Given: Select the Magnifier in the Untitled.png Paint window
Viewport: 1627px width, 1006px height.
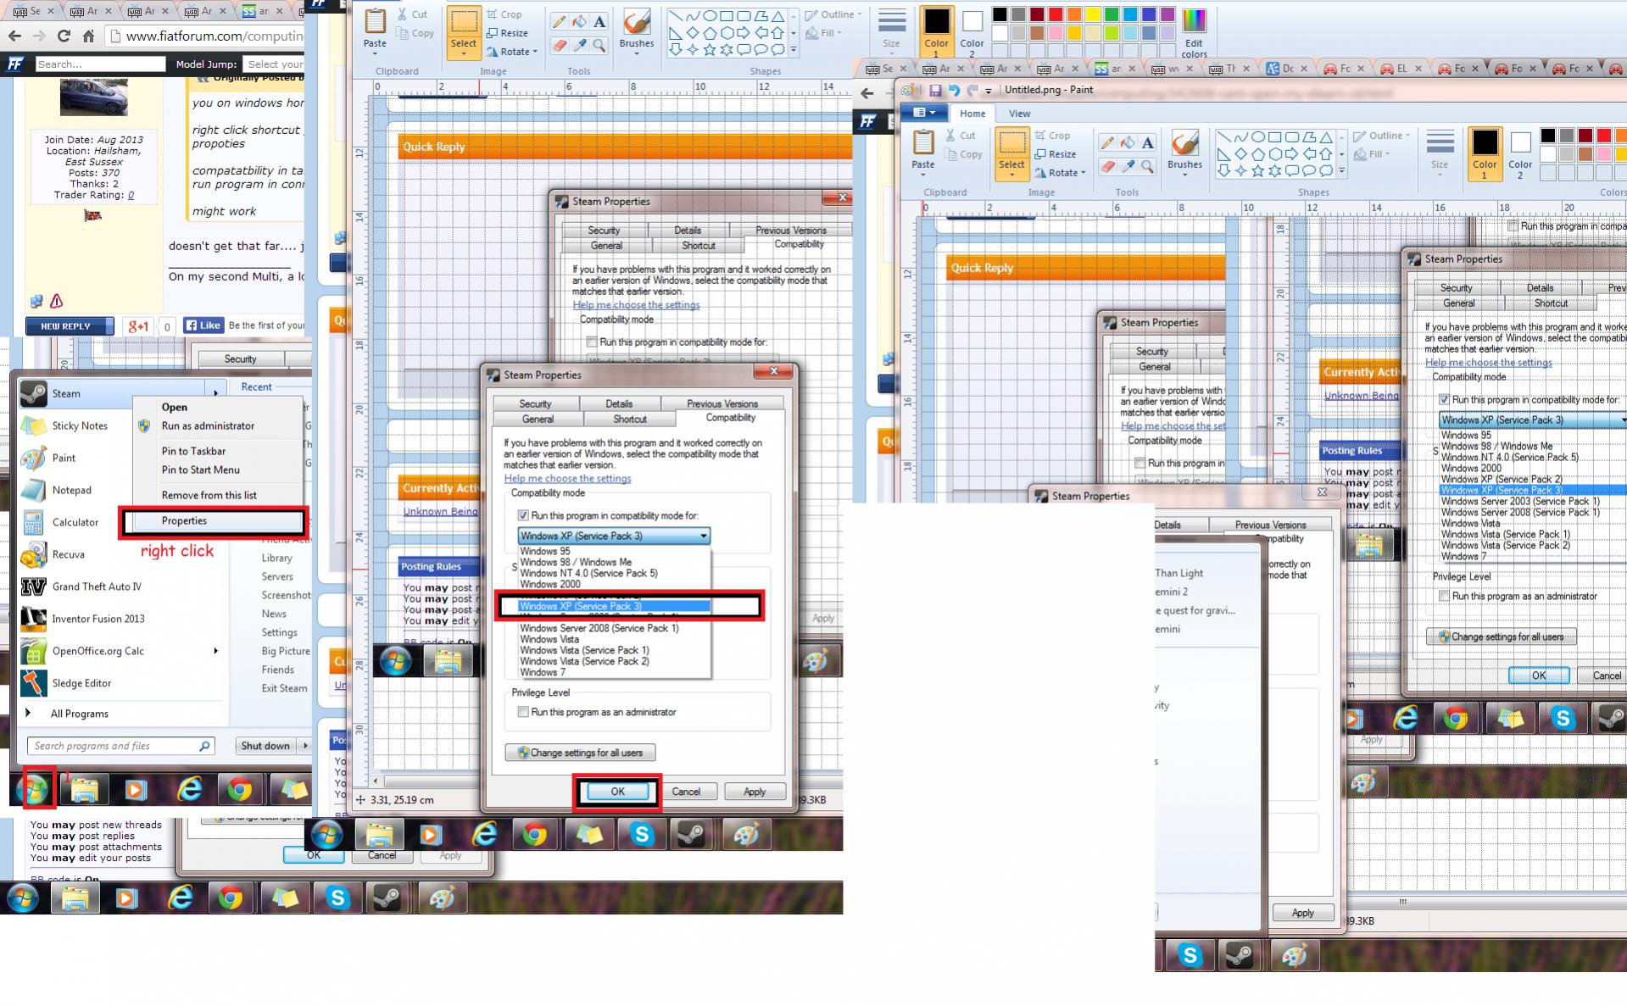Looking at the screenshot, I should [1147, 166].
